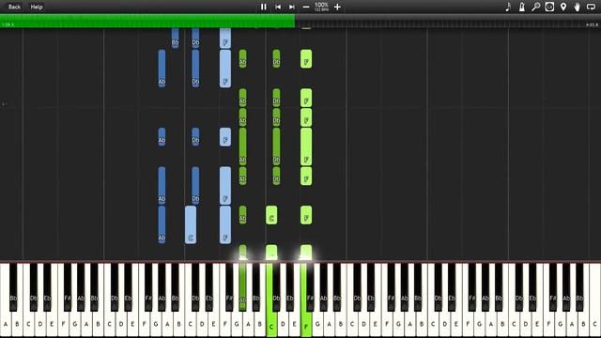
Task: Toggle the metronome
Action: coord(522,7)
